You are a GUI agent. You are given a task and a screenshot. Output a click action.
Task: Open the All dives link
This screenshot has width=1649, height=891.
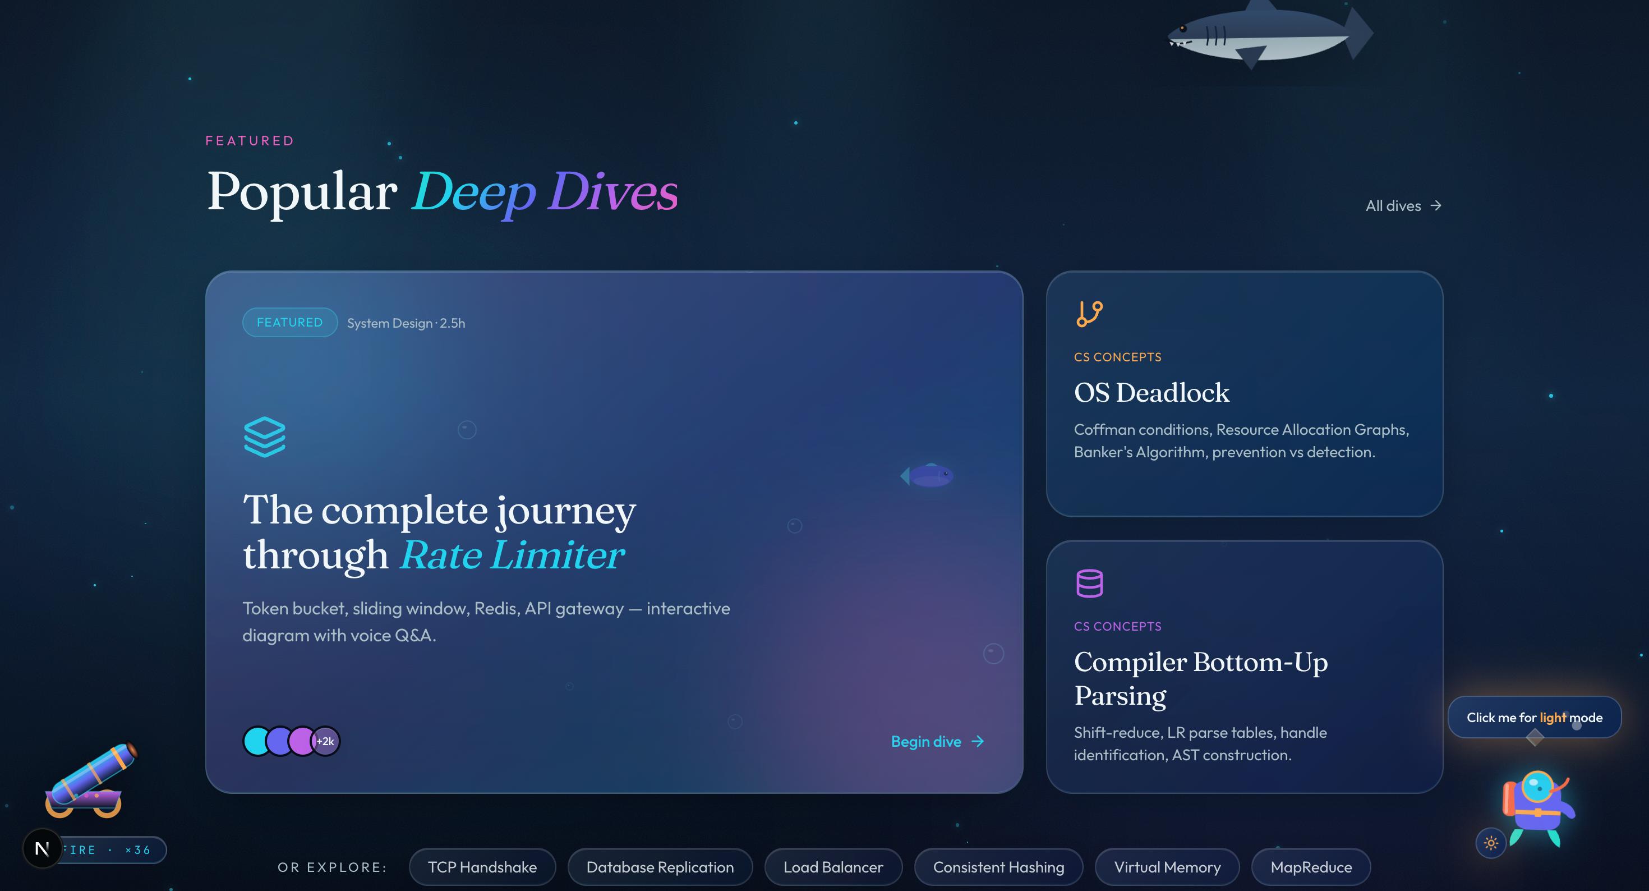coord(1393,205)
